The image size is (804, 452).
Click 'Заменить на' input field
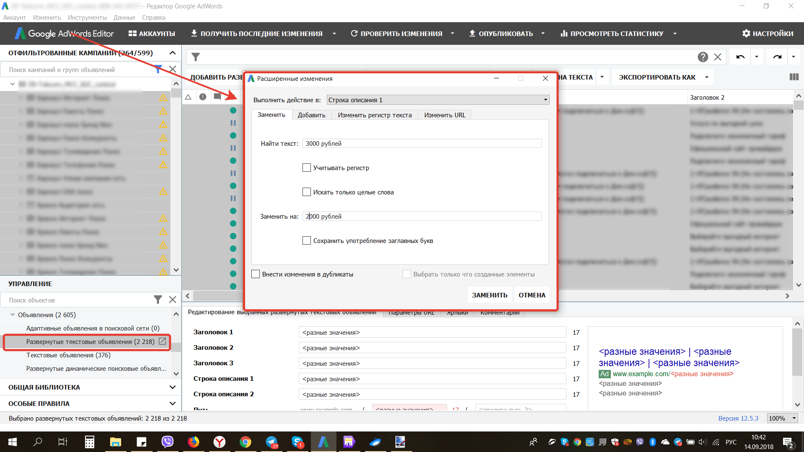pyautogui.click(x=422, y=216)
